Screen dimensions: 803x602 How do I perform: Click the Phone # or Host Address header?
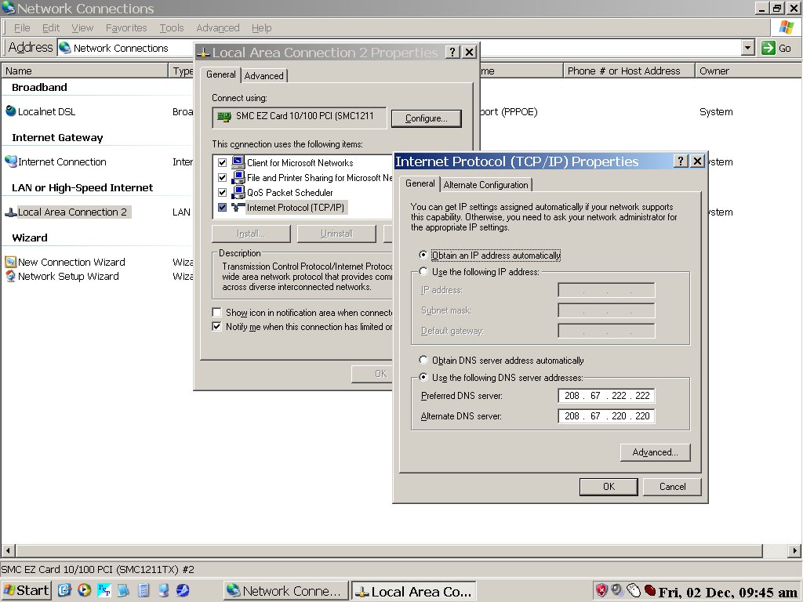tap(629, 71)
